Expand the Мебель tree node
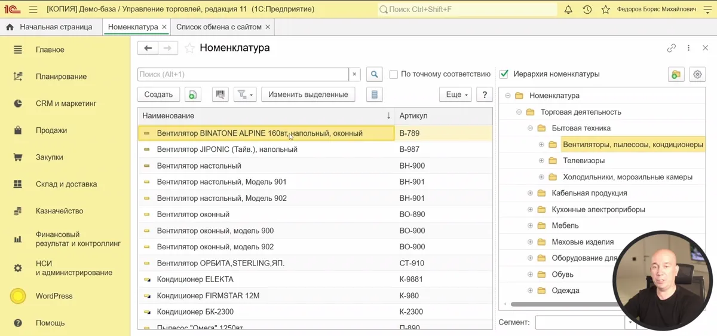This screenshot has width=717, height=336. [530, 225]
